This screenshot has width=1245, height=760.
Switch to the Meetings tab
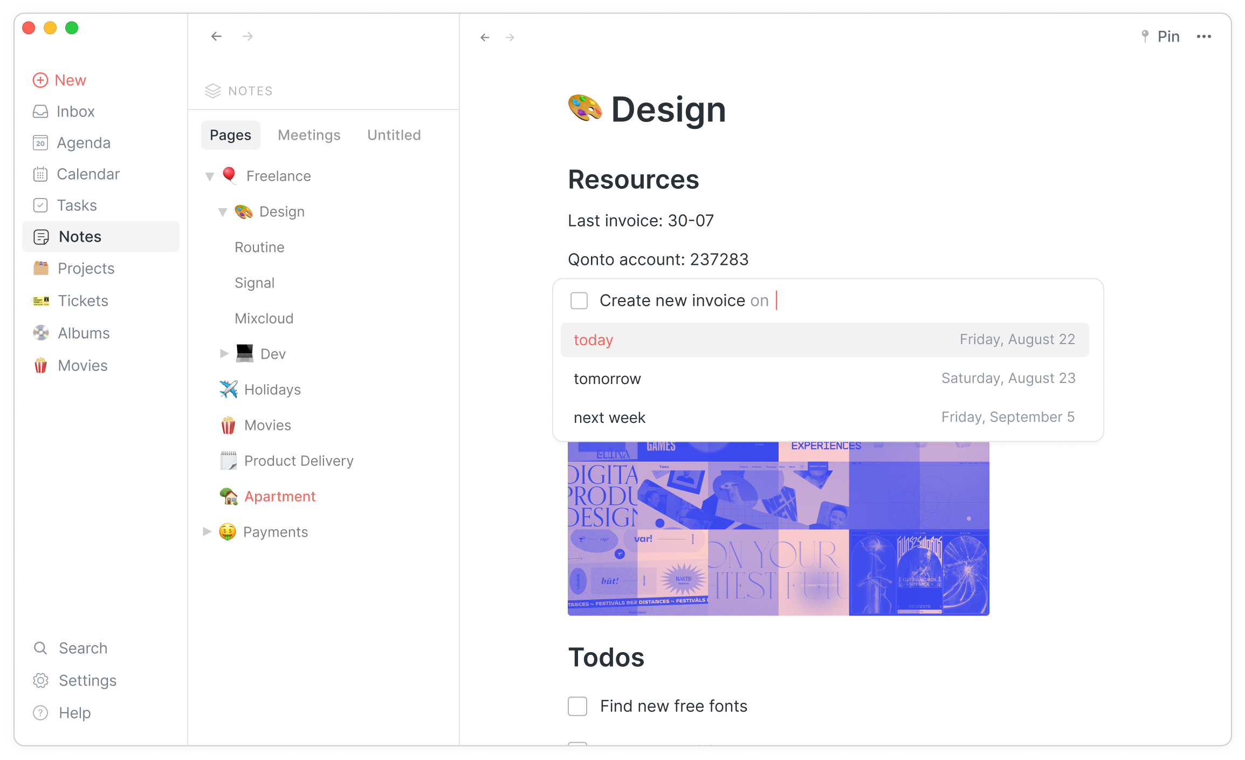309,135
